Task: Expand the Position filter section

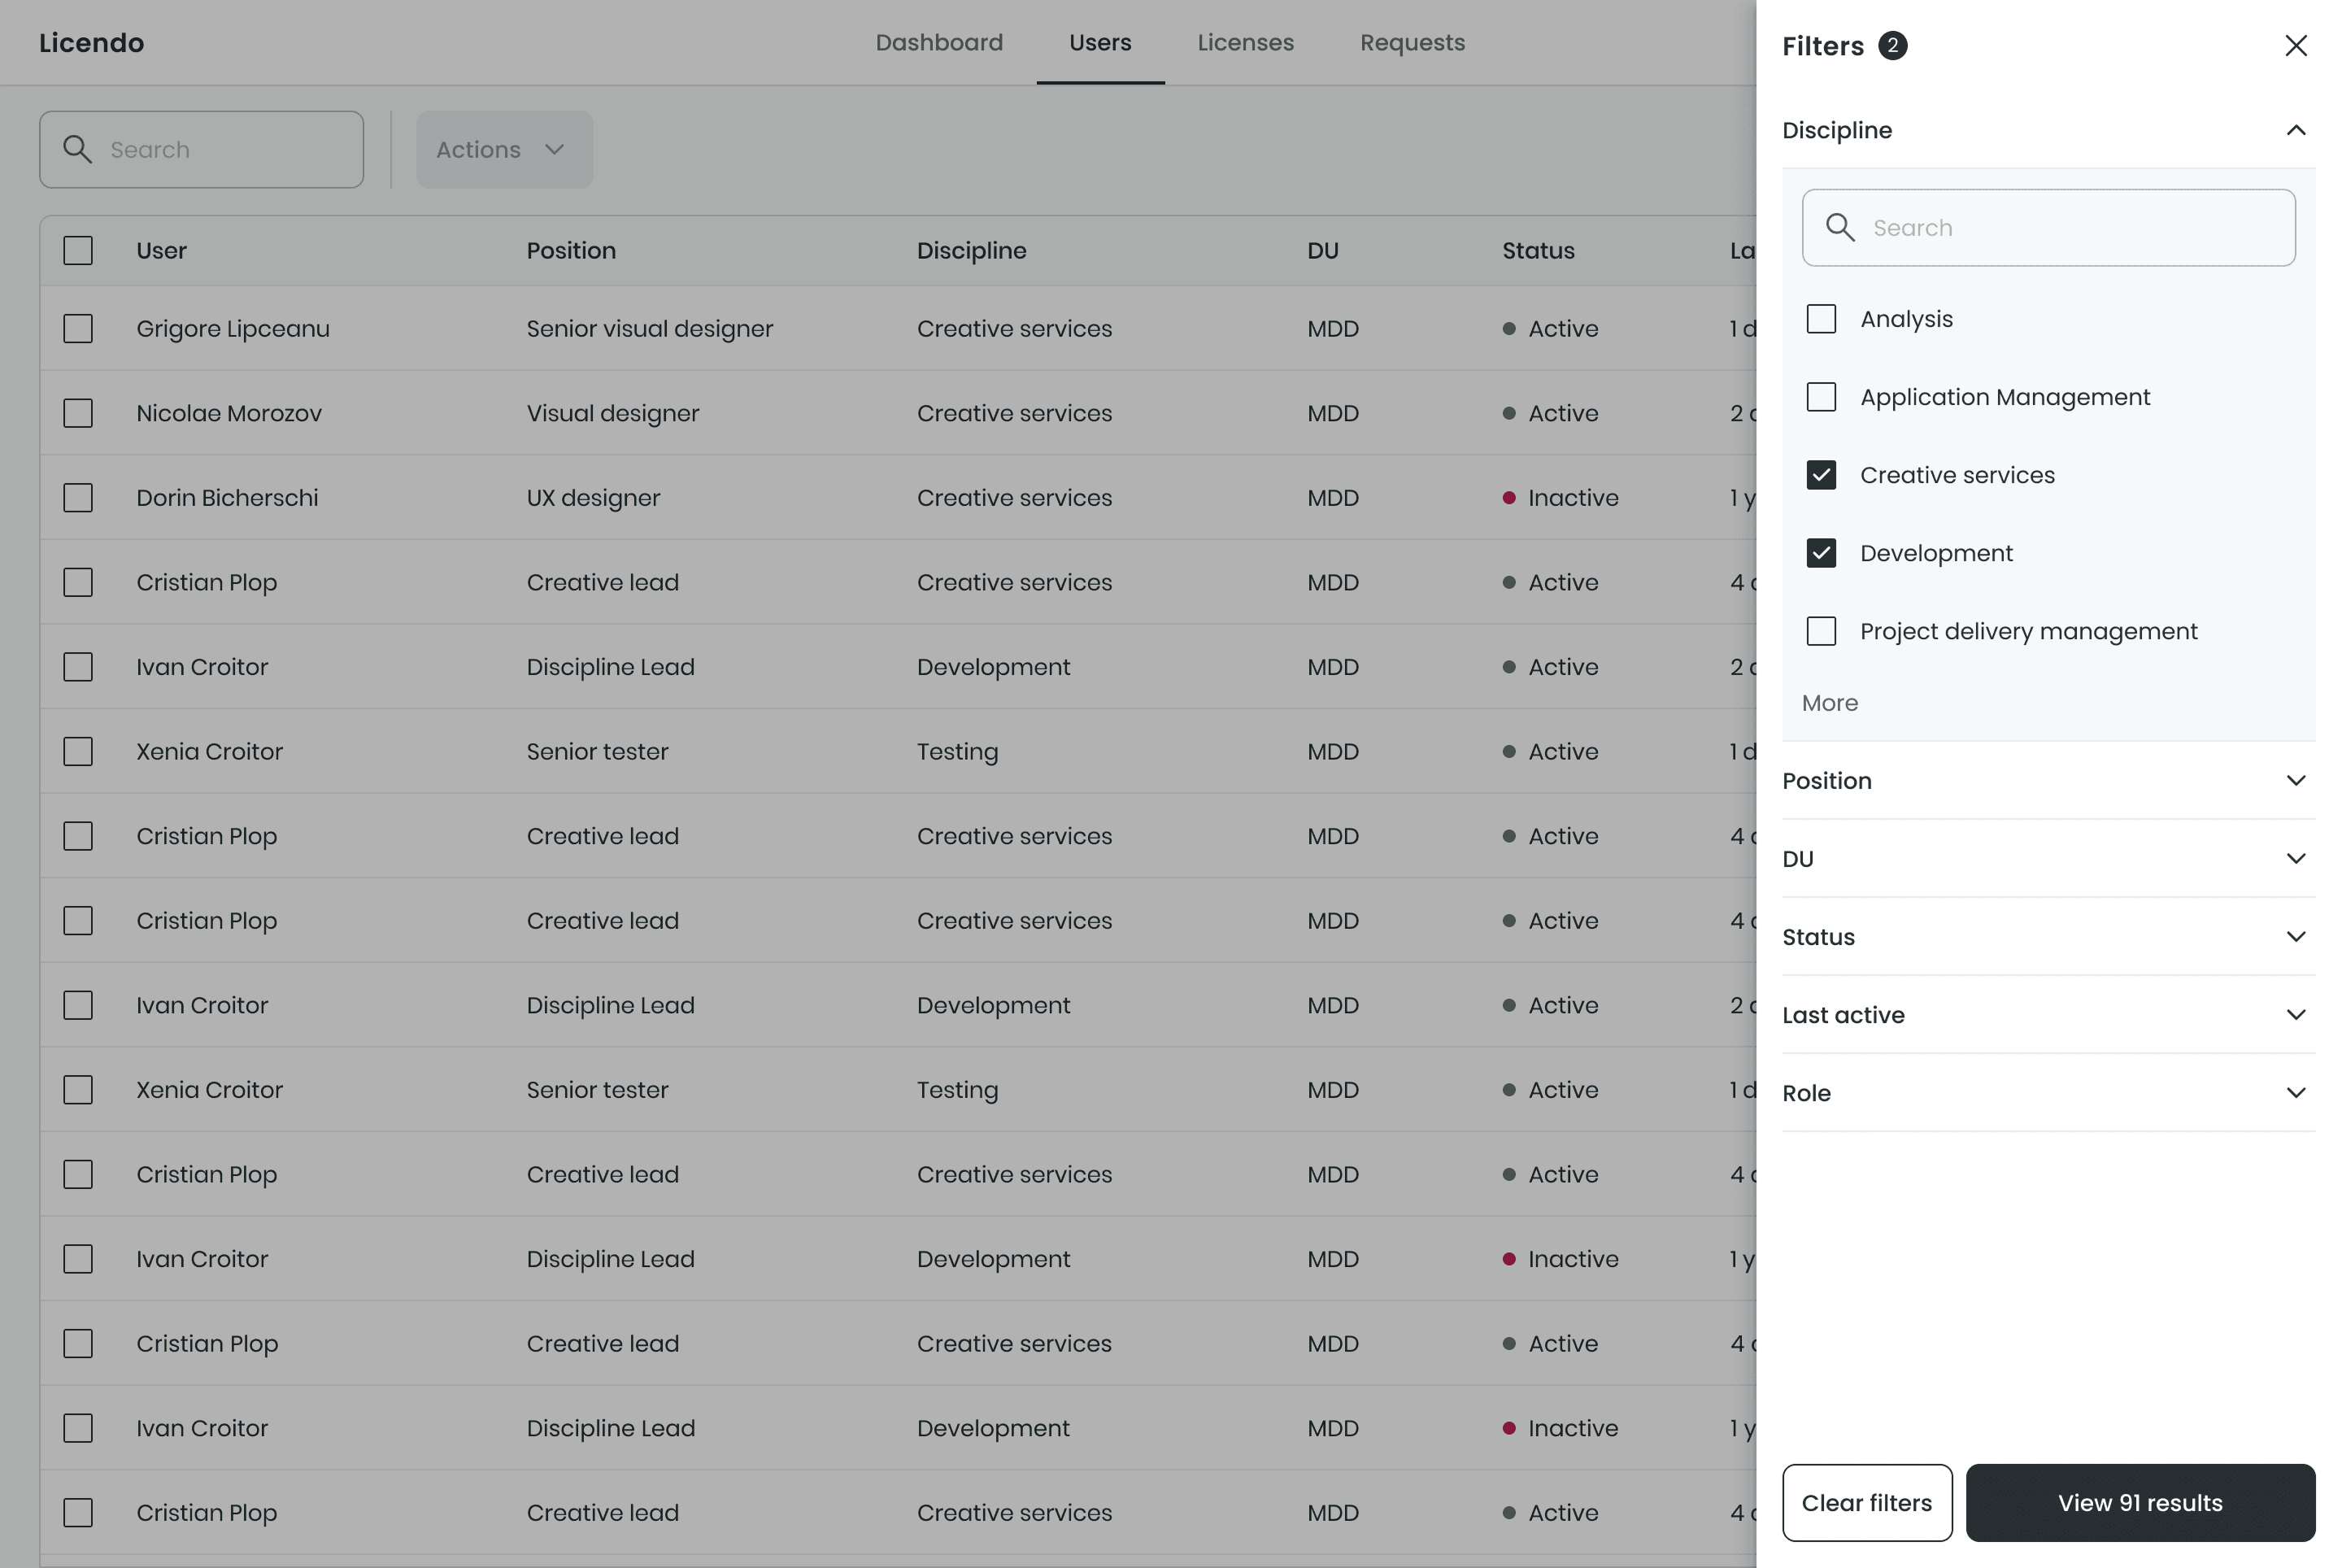Action: (x=2295, y=781)
